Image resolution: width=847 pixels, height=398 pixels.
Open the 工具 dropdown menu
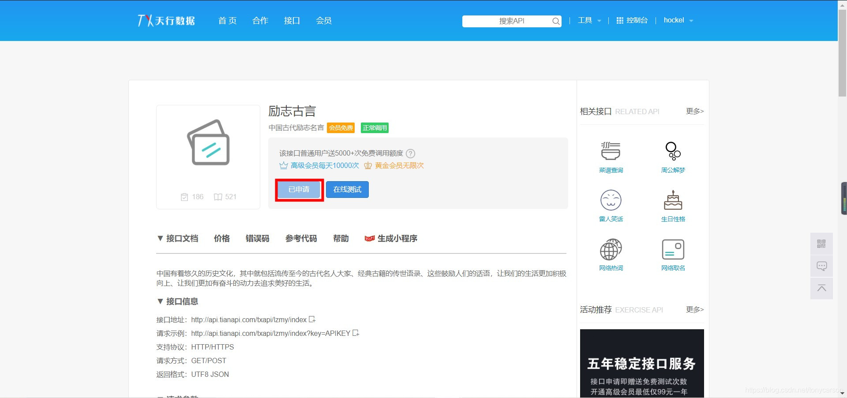coord(588,20)
